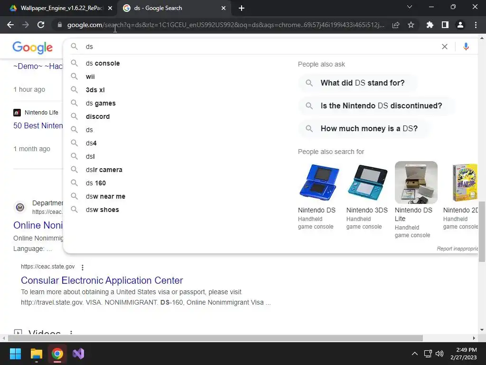Open Visual Studio from taskbar
Screen dimensions: 486x365
pos(78,354)
